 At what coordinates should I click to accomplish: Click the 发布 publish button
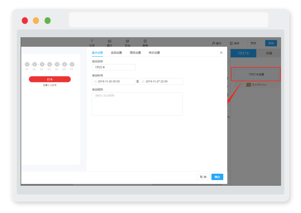click(x=271, y=43)
